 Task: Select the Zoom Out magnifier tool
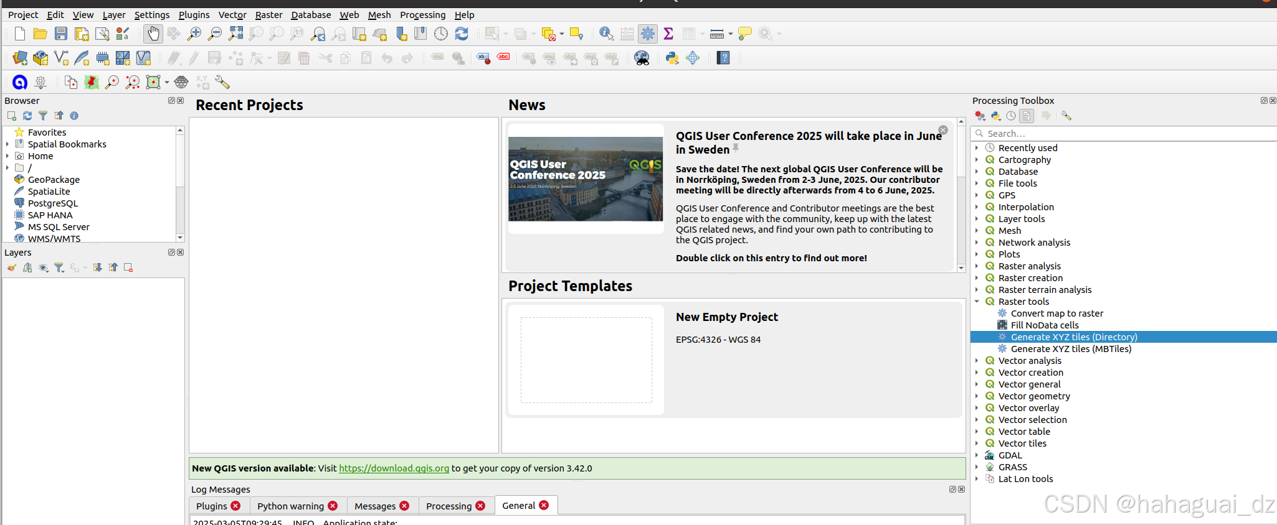point(215,34)
